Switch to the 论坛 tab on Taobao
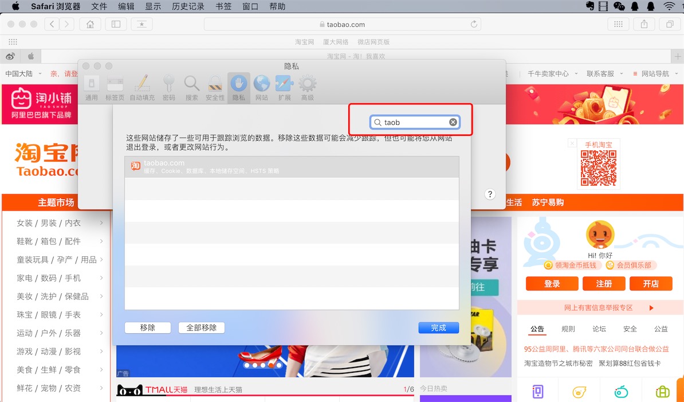Viewport: 684px width, 402px height. point(599,329)
